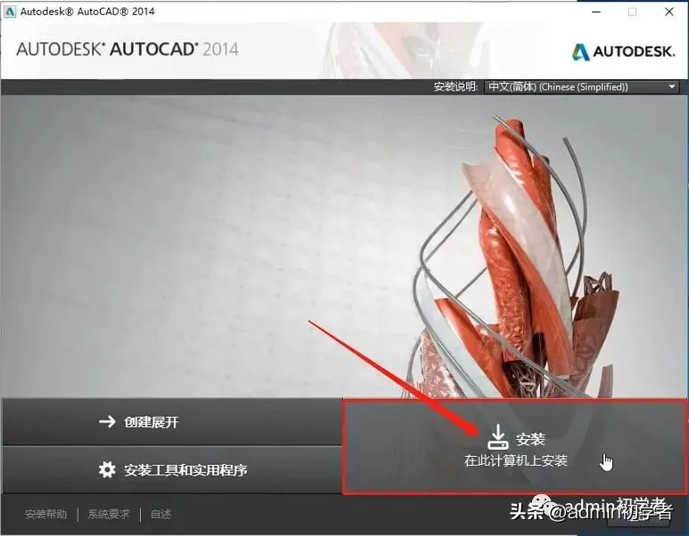Click the arrow icon beside 创建展开
This screenshot has width=689, height=536.
[x=107, y=422]
